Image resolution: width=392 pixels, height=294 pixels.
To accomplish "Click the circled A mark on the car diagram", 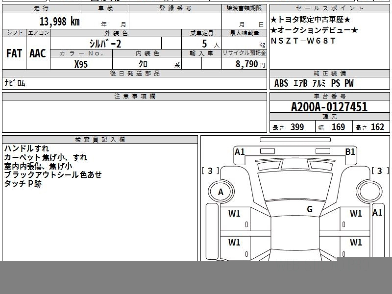I will click(221, 192).
